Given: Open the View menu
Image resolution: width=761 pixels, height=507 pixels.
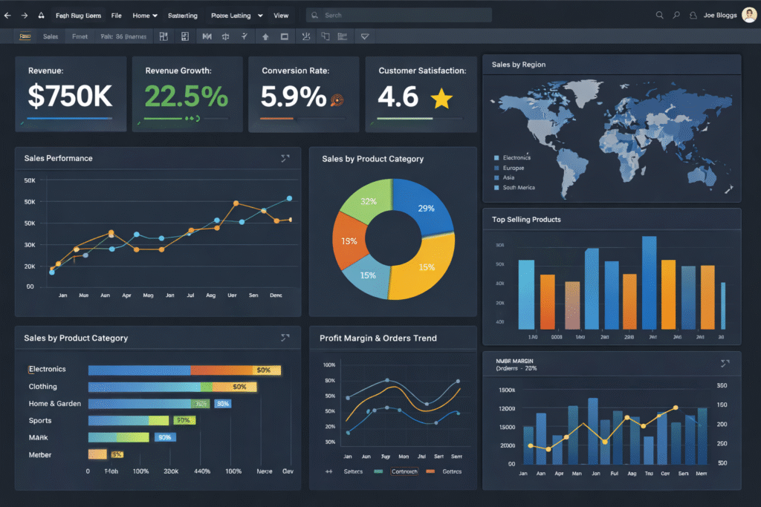Looking at the screenshot, I should point(281,15).
